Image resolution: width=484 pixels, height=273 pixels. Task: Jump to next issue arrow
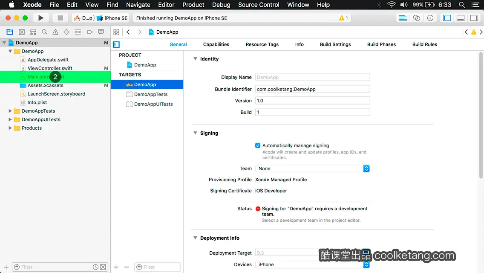tap(481, 32)
